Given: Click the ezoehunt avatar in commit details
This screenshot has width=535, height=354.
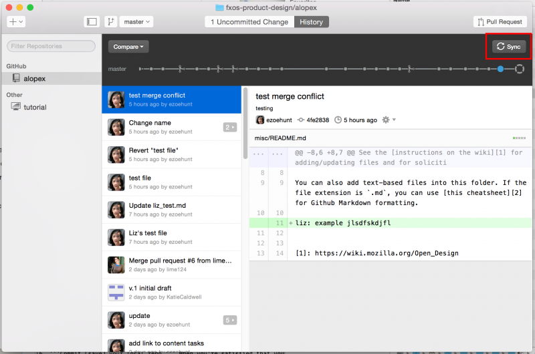Looking at the screenshot, I should point(260,120).
